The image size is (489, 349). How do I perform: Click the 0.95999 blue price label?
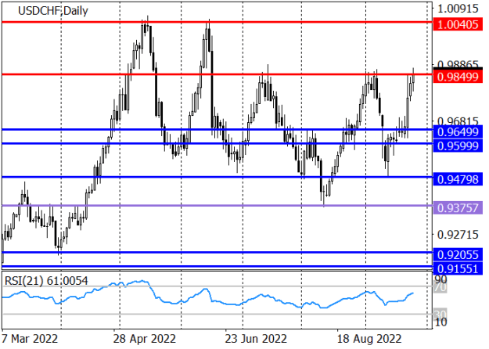(x=458, y=146)
